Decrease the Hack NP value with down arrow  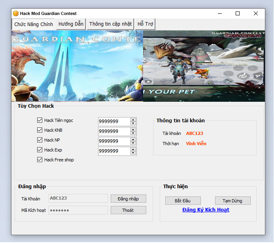[x=133, y=143]
